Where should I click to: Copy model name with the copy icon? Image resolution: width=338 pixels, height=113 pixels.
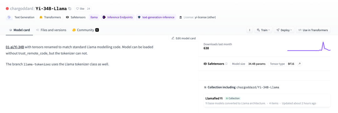[69, 9]
